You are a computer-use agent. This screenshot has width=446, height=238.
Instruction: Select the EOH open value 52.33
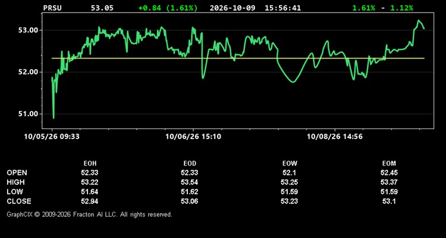point(90,173)
